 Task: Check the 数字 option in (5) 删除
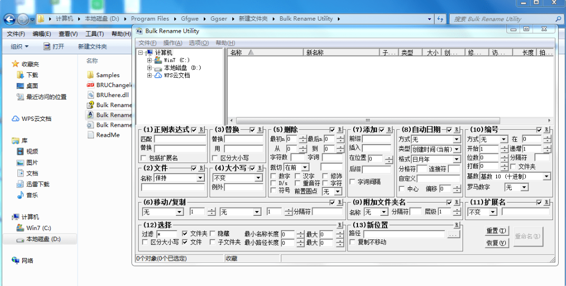tap(273, 176)
